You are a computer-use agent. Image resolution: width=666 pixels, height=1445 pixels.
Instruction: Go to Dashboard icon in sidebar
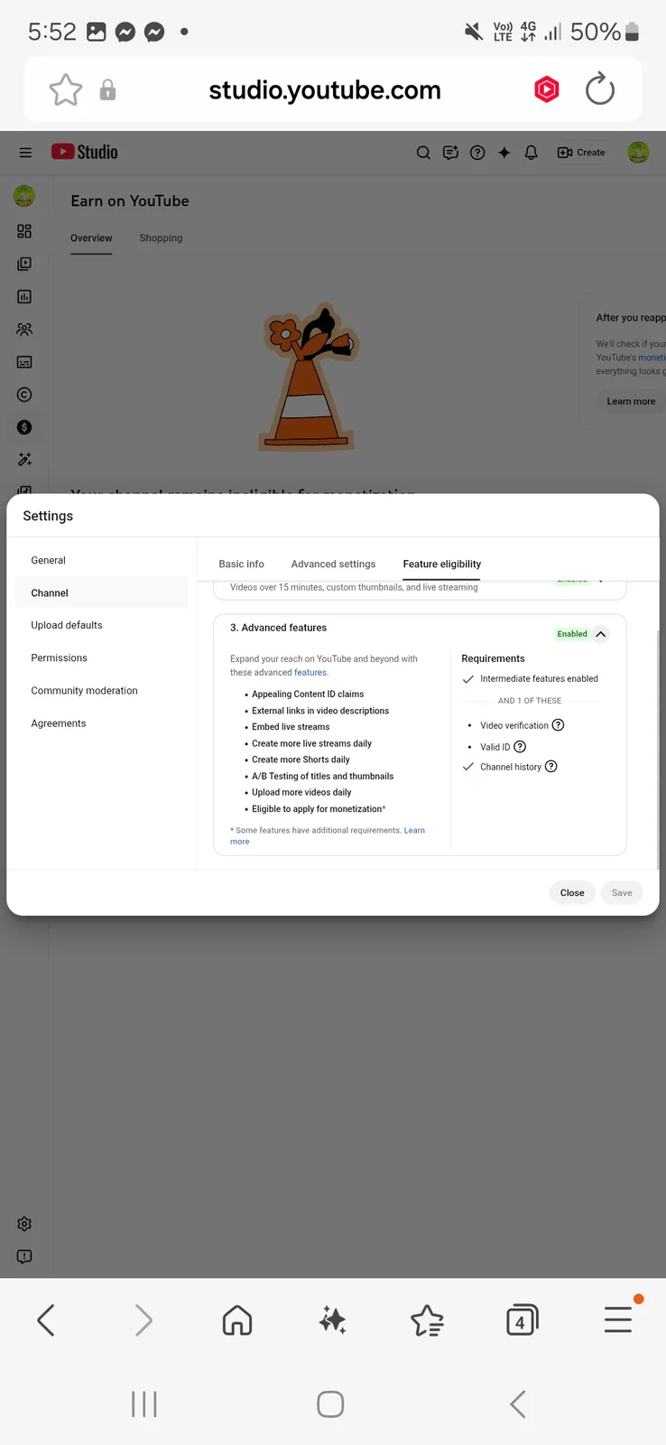pyautogui.click(x=24, y=231)
